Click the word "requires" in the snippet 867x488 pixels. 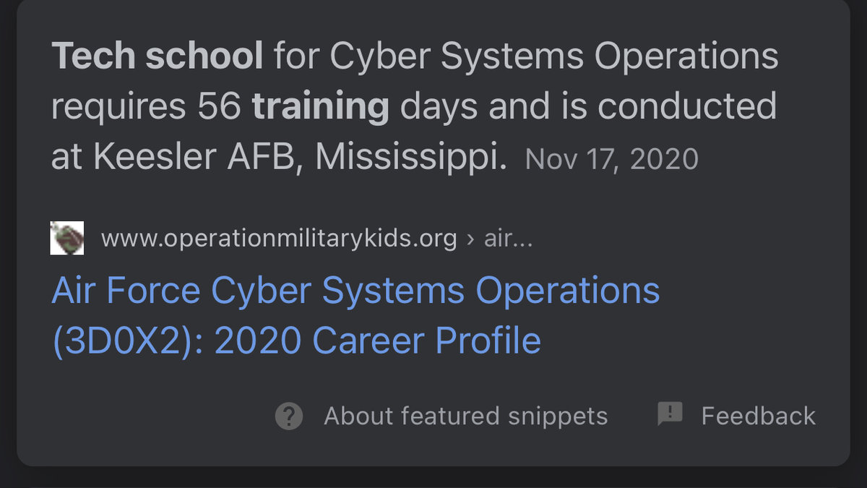pos(119,107)
